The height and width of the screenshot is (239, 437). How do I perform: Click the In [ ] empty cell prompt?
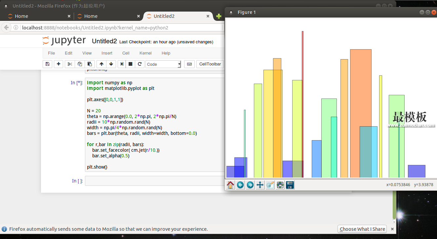[77, 181]
